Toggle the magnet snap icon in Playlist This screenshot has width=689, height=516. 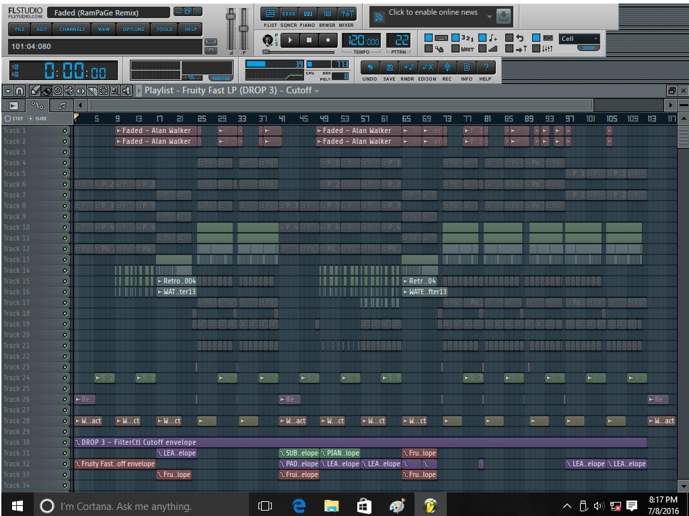(20, 91)
